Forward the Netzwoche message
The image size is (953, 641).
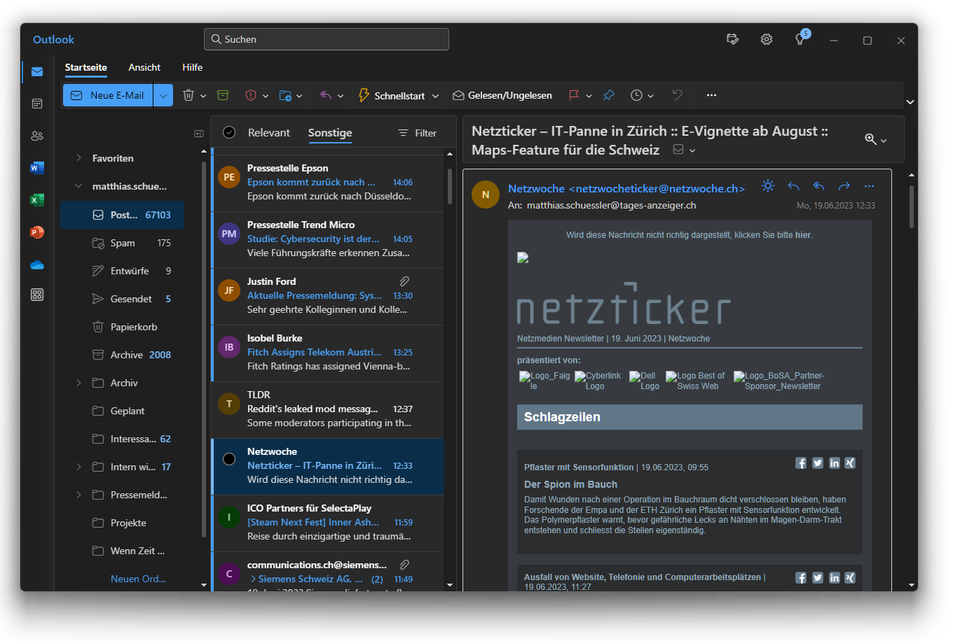[x=844, y=186]
